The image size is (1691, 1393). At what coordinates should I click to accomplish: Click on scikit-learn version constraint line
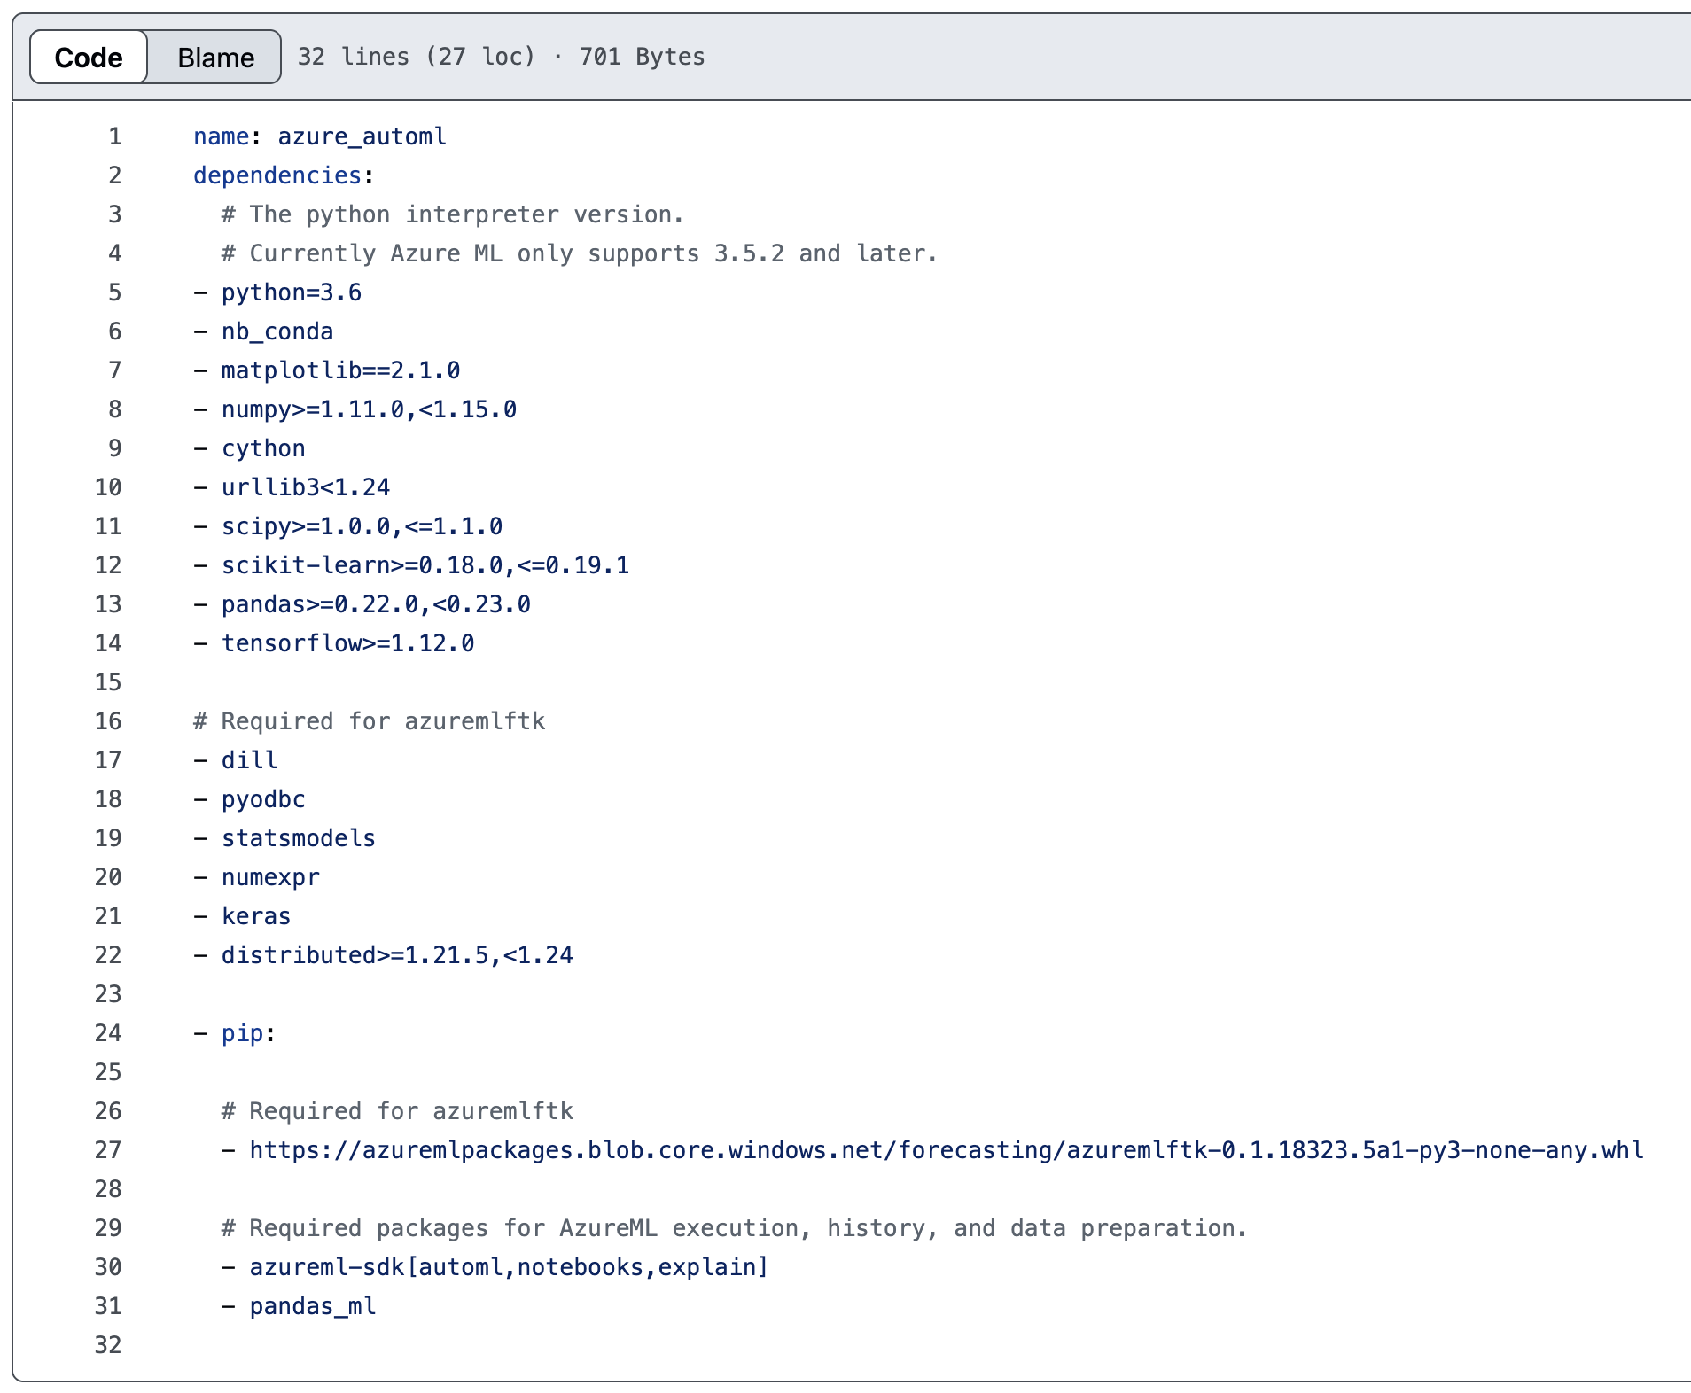425,565
